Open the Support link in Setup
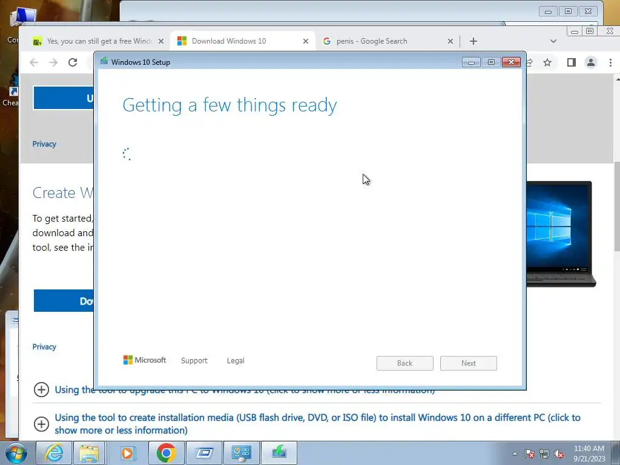 194,361
